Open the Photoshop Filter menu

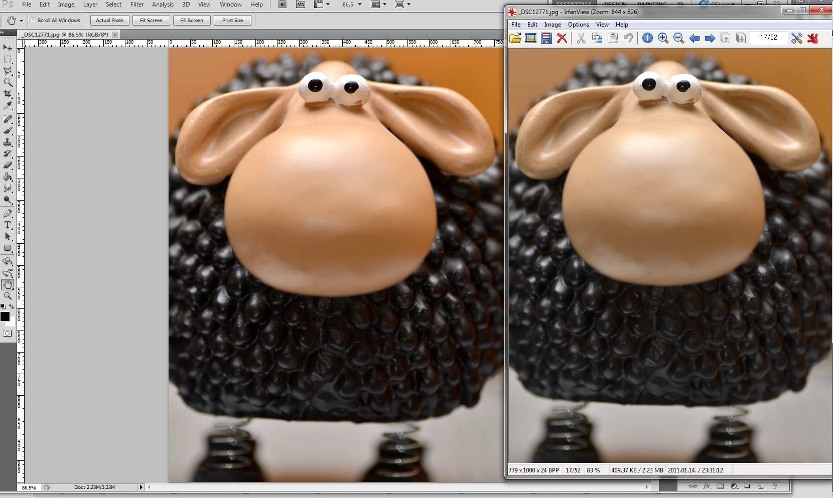tap(137, 5)
